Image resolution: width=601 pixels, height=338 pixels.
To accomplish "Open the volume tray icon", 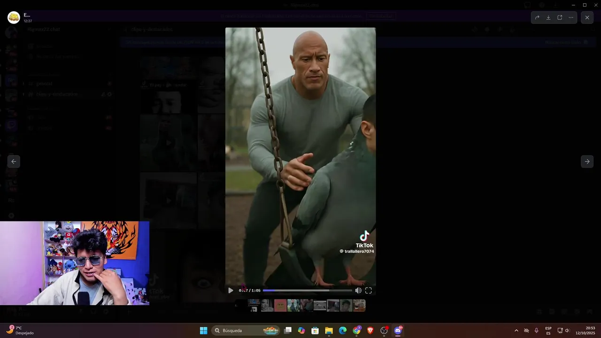I will click(x=567, y=330).
